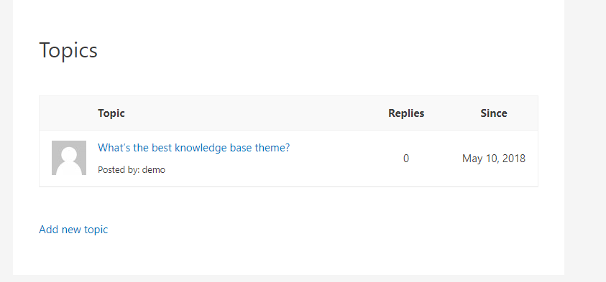Click the demo user's gray avatar image
This screenshot has width=606, height=282.
tap(69, 158)
